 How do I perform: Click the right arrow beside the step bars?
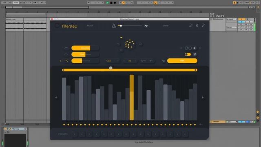(x=203, y=97)
